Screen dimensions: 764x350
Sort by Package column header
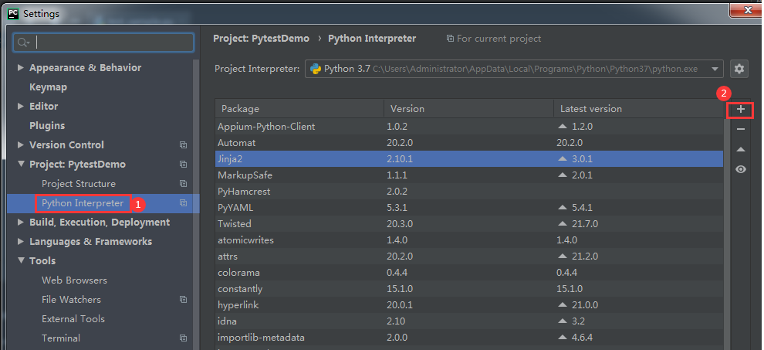(299, 109)
